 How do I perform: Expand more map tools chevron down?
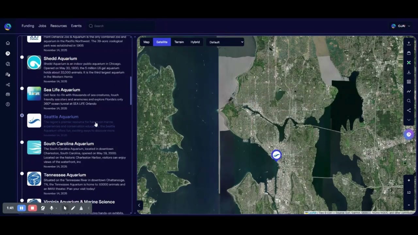pos(409,120)
